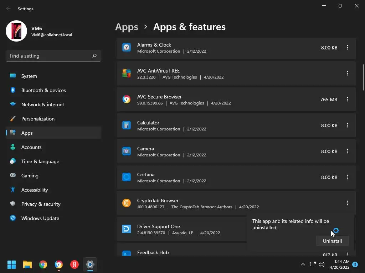This screenshot has width=365, height=273.
Task: Open Privacy & security settings
Action: tap(53, 204)
